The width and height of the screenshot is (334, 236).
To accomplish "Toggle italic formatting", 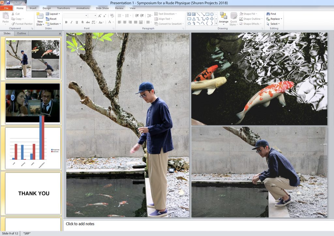I will click(x=71, y=22).
